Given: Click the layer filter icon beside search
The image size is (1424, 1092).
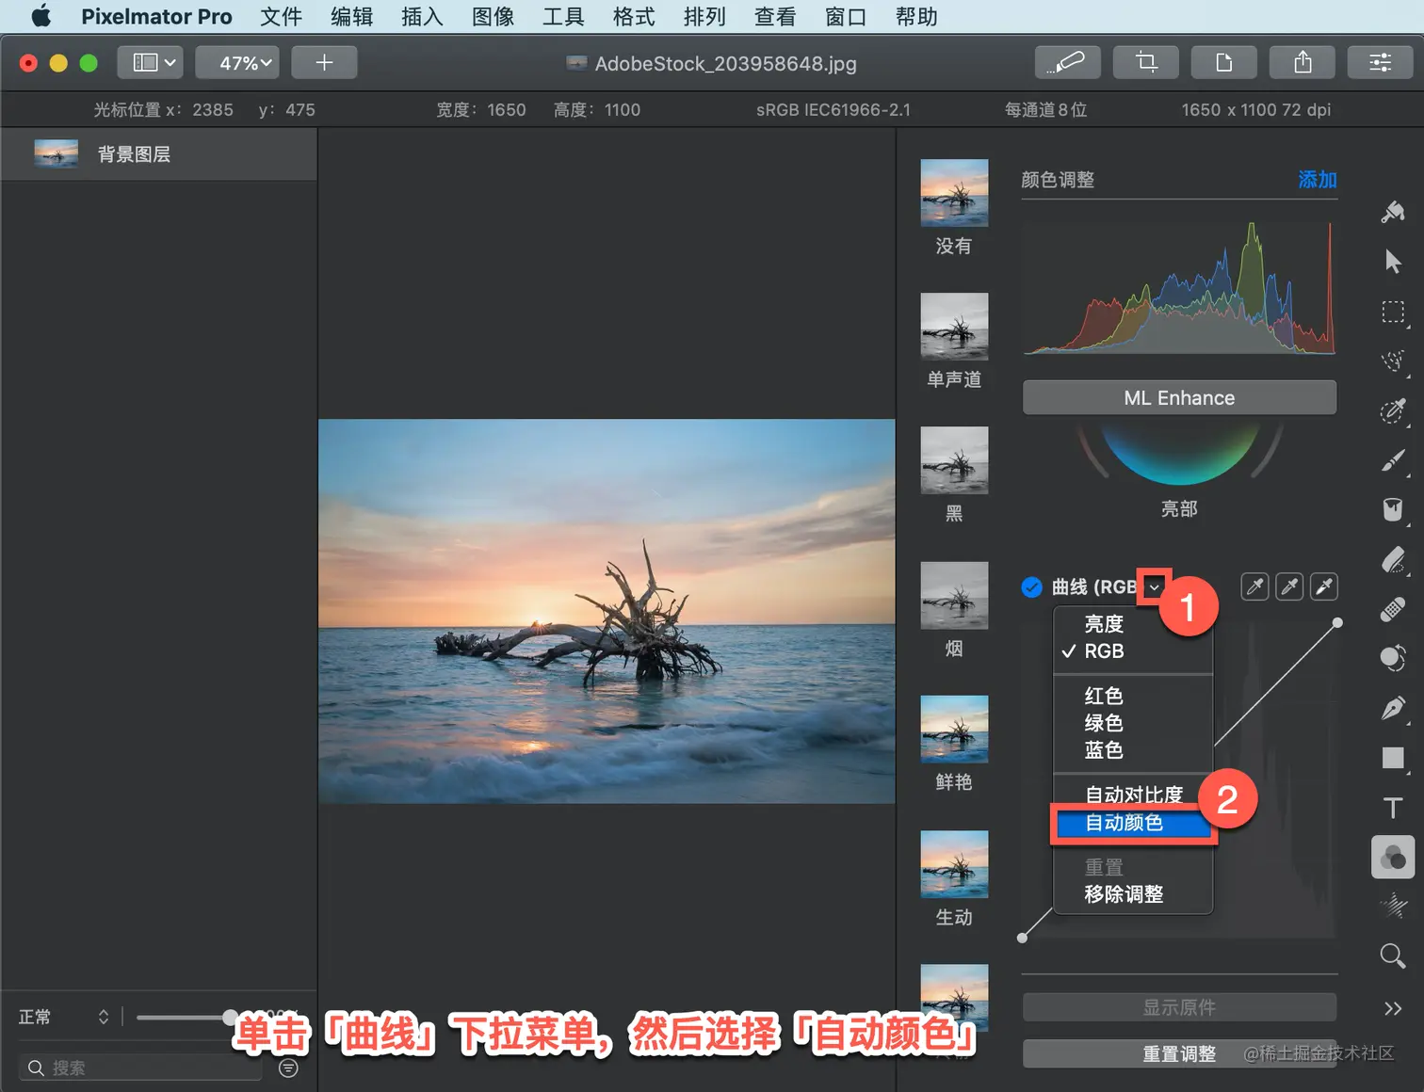Looking at the screenshot, I should [x=289, y=1068].
